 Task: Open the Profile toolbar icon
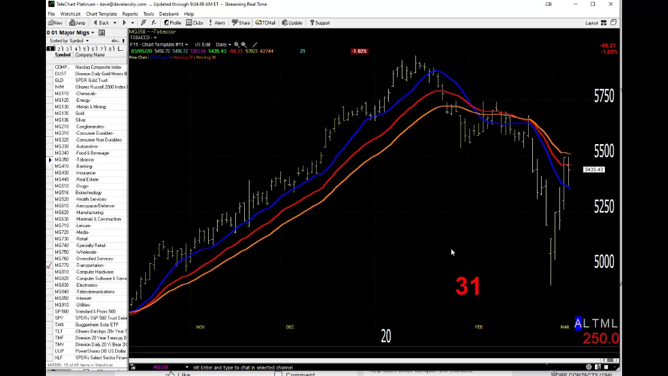pos(172,23)
